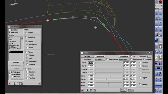
Task: Click the red and black squares diagonal icon
Action: (157, 63)
